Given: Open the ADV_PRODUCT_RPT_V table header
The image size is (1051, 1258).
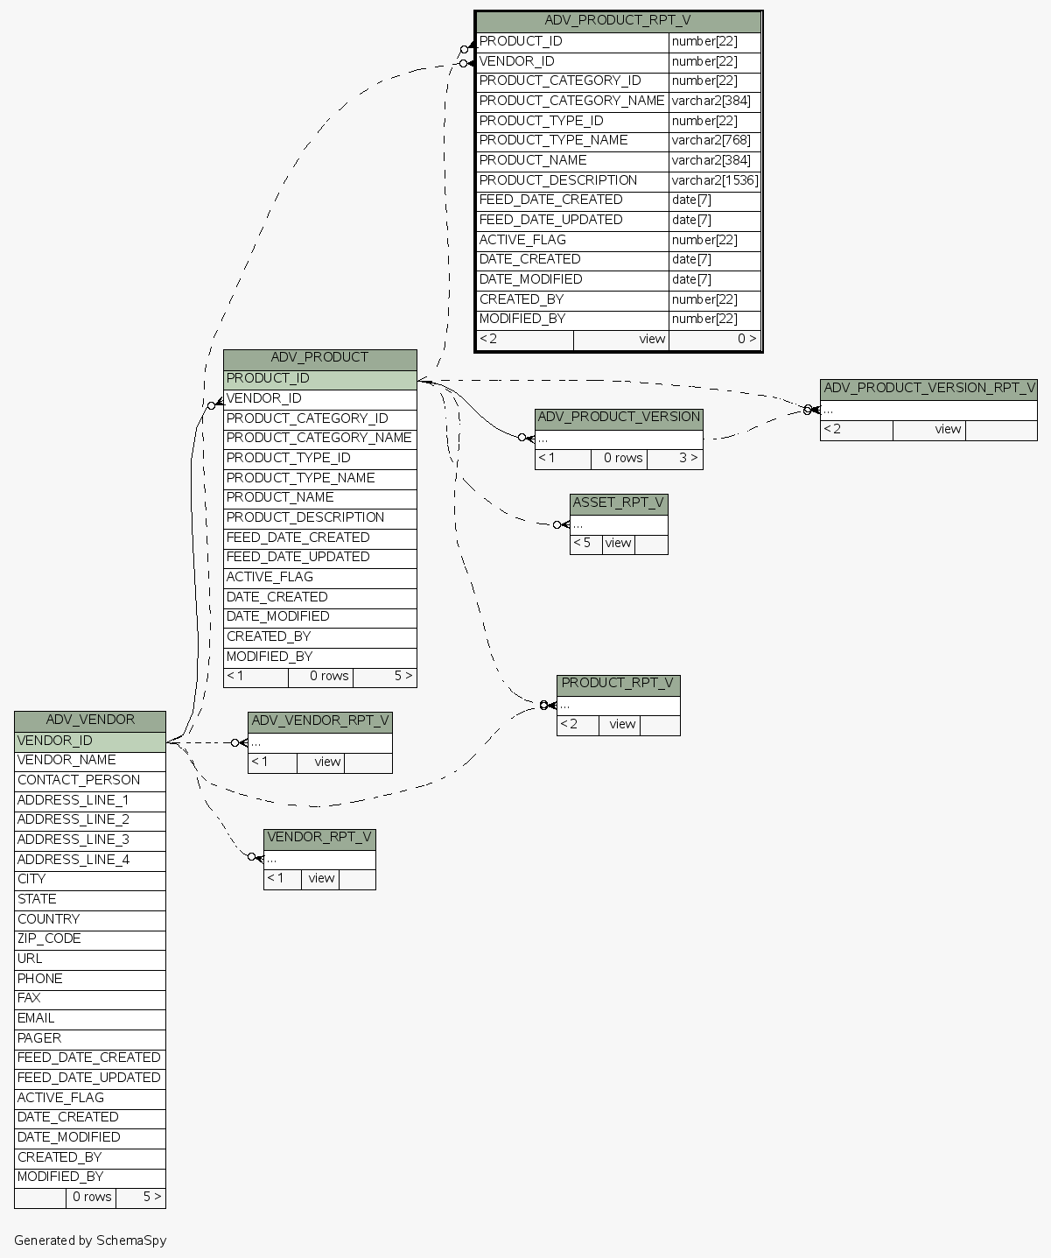Looking at the screenshot, I should [x=618, y=21].
